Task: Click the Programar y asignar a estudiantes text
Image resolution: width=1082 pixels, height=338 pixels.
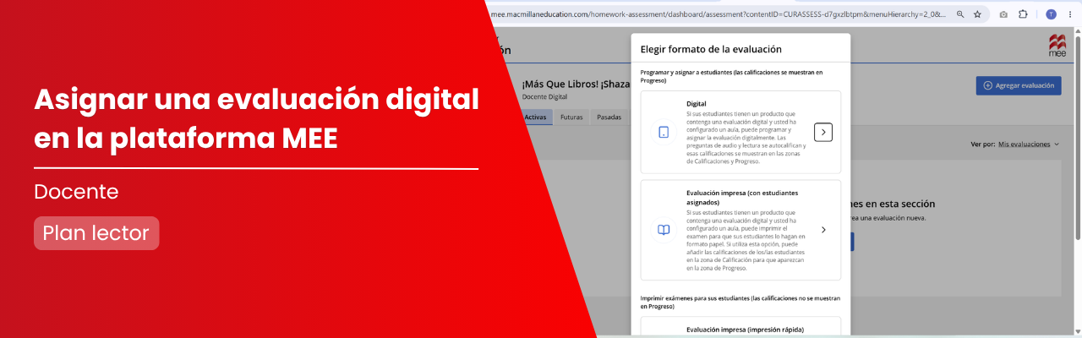Action: click(x=731, y=76)
